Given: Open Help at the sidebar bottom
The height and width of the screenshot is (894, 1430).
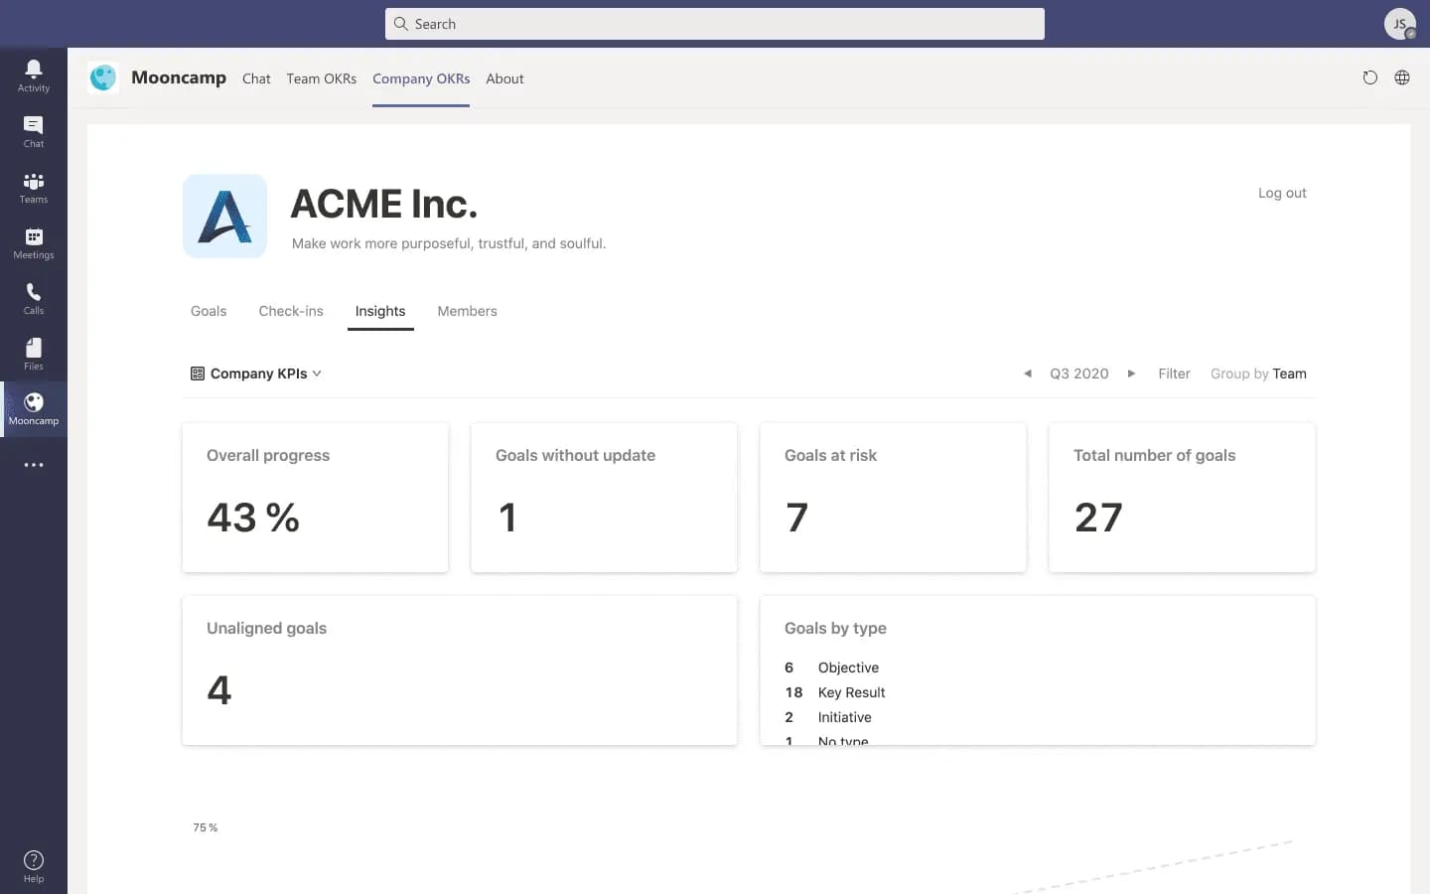Looking at the screenshot, I should pos(34,866).
